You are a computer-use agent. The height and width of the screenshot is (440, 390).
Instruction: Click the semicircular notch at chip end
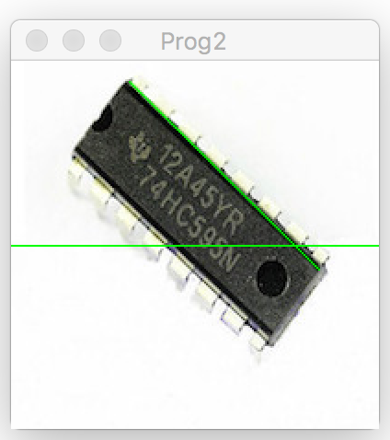[103, 121]
